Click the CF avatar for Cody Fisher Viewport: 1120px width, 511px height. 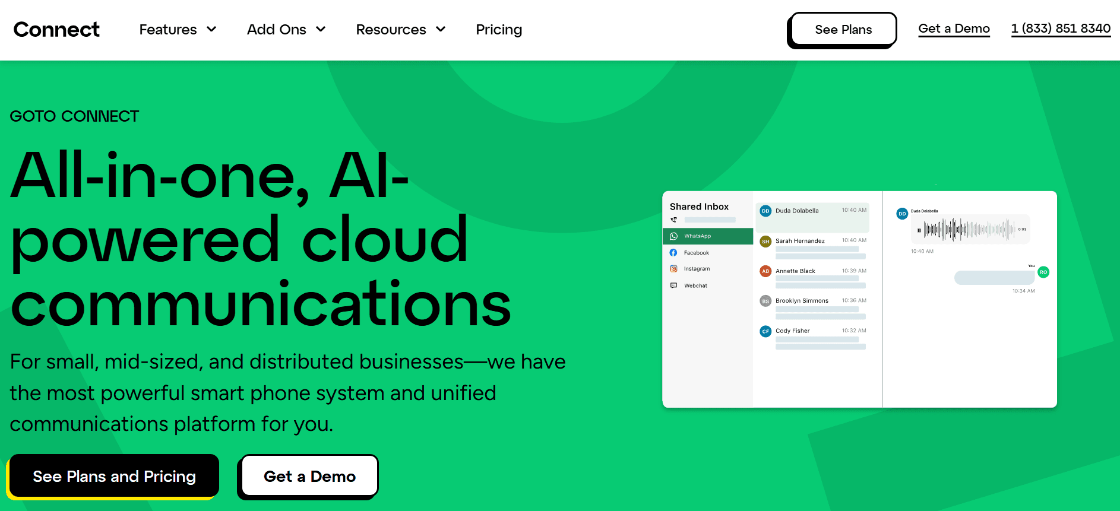coord(765,331)
